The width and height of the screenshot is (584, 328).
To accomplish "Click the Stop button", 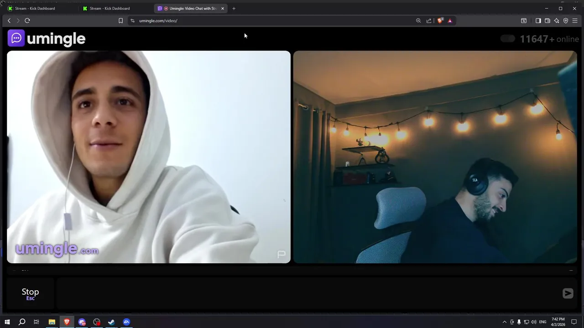I will (30, 294).
